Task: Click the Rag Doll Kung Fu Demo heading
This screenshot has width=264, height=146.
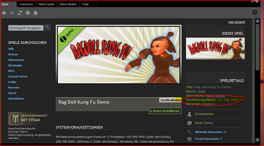Action: (x=84, y=102)
